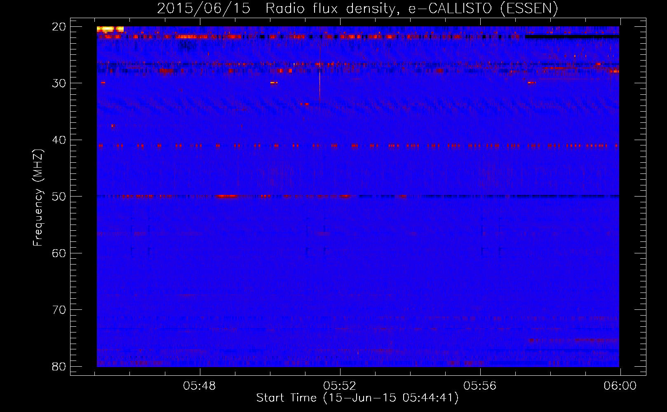This screenshot has height=412, width=667.
Task: Click the 50 MHz frequency tick label
Action: tap(59, 197)
